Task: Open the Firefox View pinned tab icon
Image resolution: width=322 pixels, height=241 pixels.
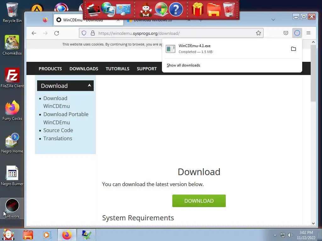Action: 45,20
